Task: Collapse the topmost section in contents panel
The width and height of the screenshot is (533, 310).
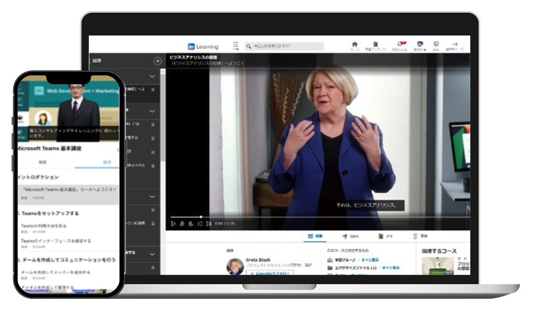Action: [152, 76]
